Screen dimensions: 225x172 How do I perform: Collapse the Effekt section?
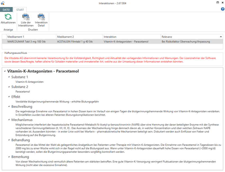9,97
